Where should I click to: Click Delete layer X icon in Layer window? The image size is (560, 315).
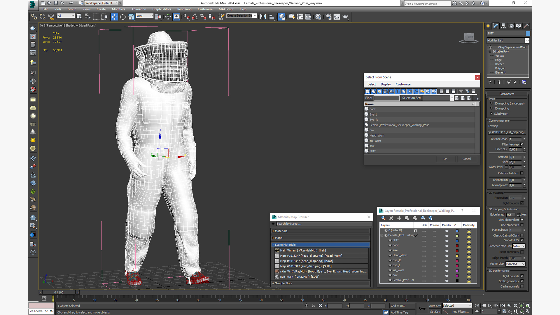pos(391,218)
